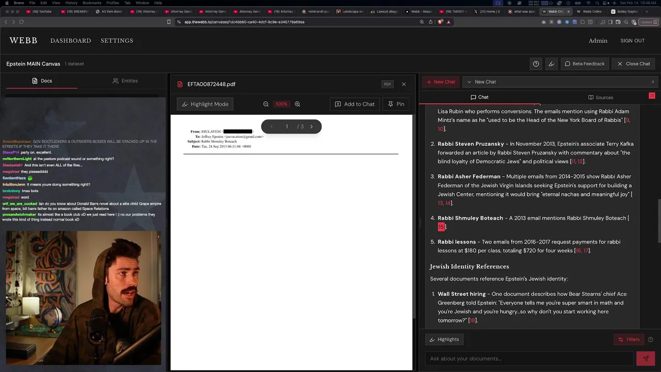
Task: Zoom out the PDF document
Action: [x=266, y=104]
